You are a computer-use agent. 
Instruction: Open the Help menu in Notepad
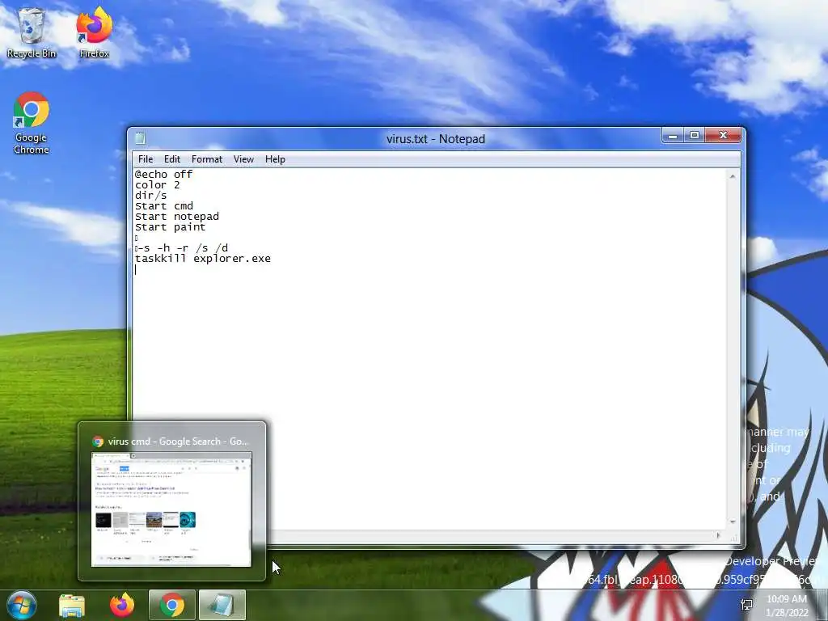click(x=275, y=159)
